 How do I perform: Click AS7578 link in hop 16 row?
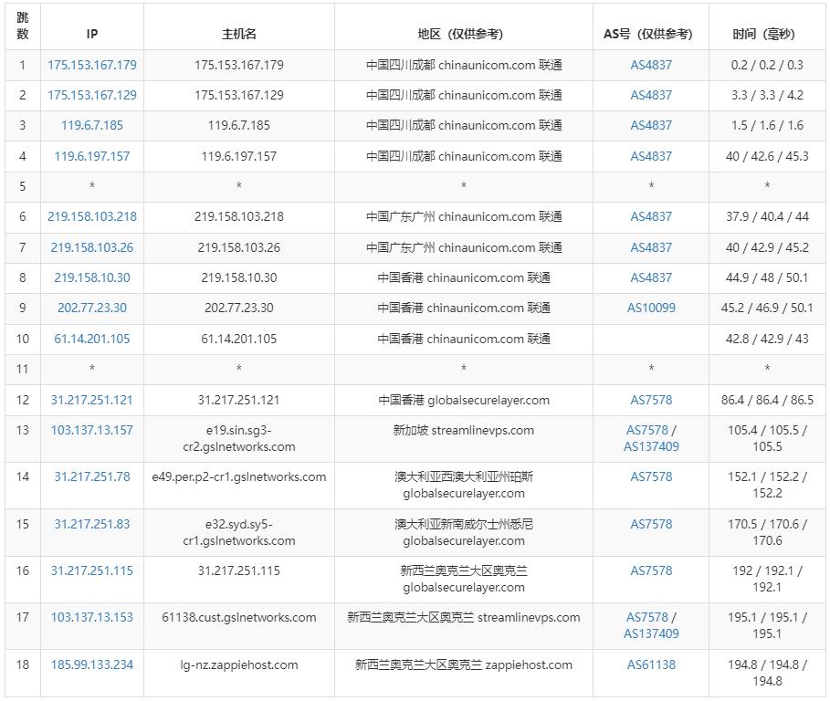(x=651, y=570)
